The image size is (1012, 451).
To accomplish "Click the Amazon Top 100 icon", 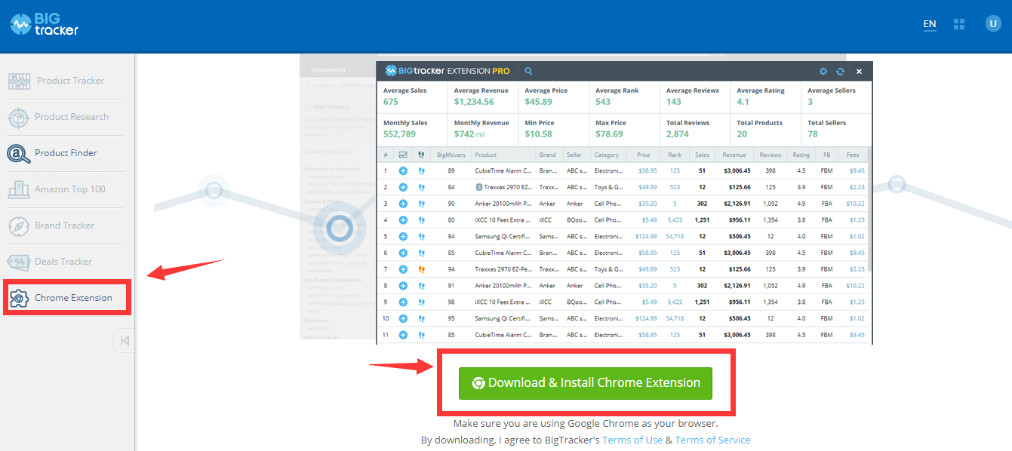I will 19,190.
